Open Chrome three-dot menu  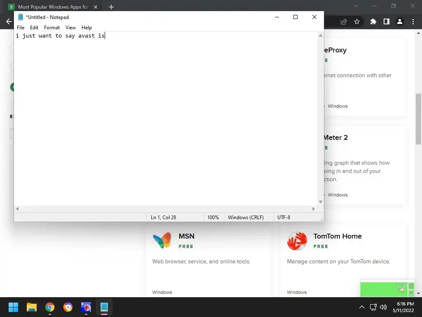[x=413, y=21]
